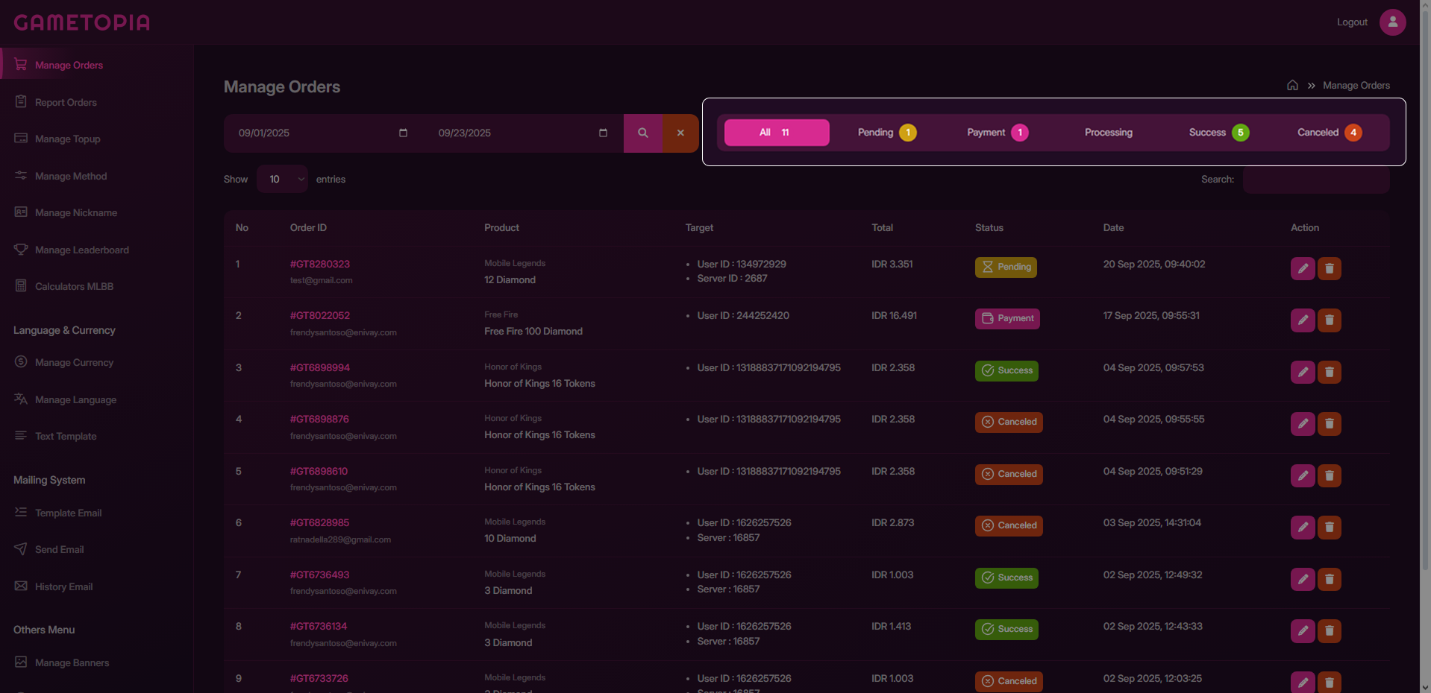
Task: Clear date filter with X button
Action: (x=680, y=133)
